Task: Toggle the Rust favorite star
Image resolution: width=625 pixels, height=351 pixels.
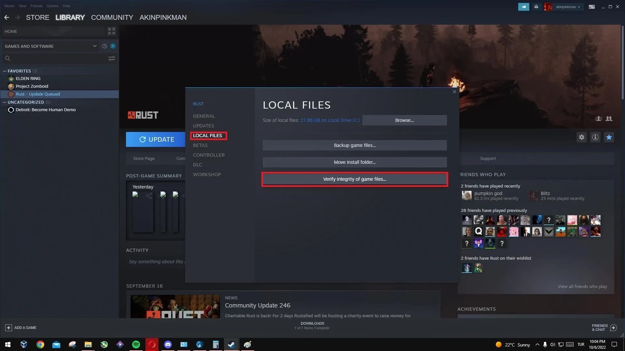Action: point(609,137)
